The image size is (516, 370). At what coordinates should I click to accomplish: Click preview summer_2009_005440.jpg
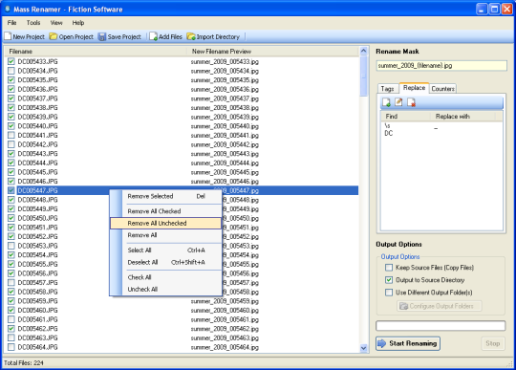pos(225,126)
